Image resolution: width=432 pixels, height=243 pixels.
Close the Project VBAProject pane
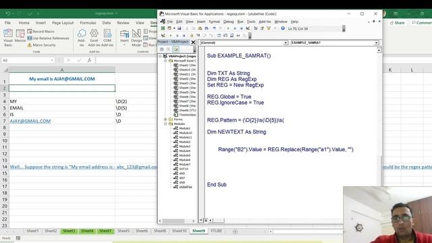(x=193, y=42)
